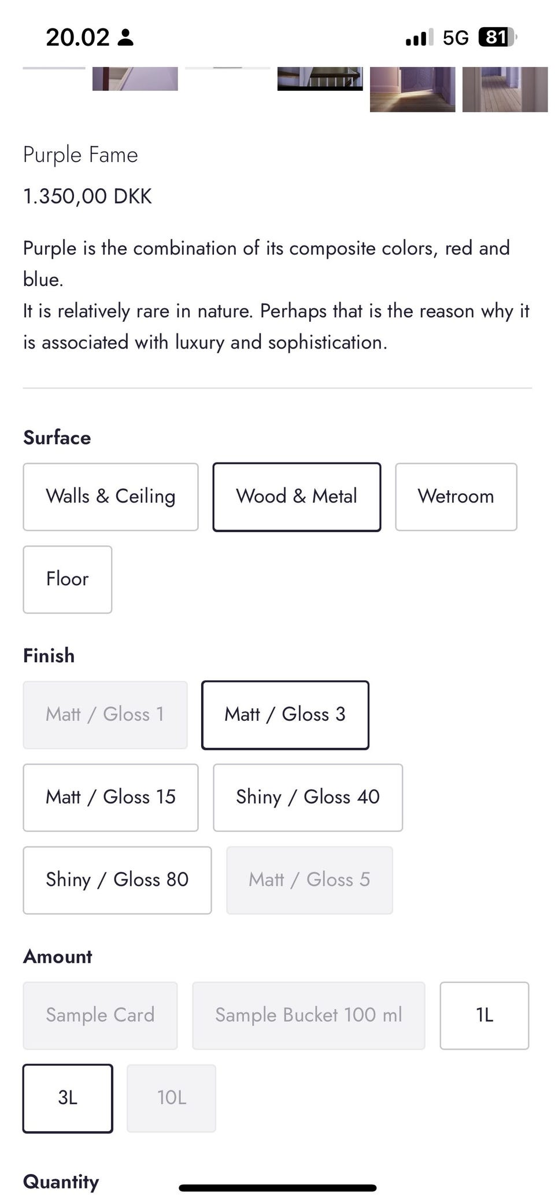Select Matt / Gloss 15 finish
The height and width of the screenshot is (1203, 555).
click(x=110, y=797)
